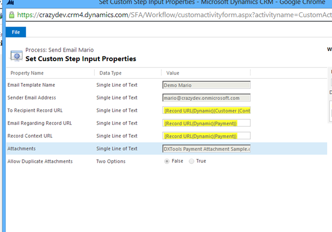Click the Email Template Name value field

(206, 85)
